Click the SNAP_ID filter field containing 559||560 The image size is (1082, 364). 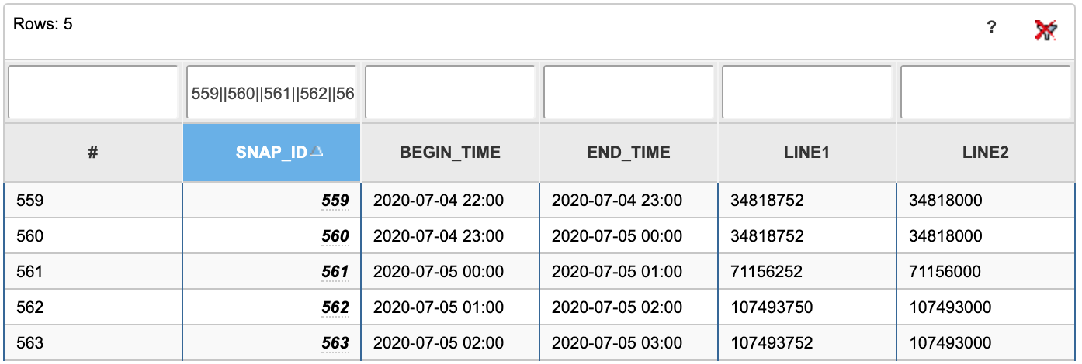click(x=272, y=93)
